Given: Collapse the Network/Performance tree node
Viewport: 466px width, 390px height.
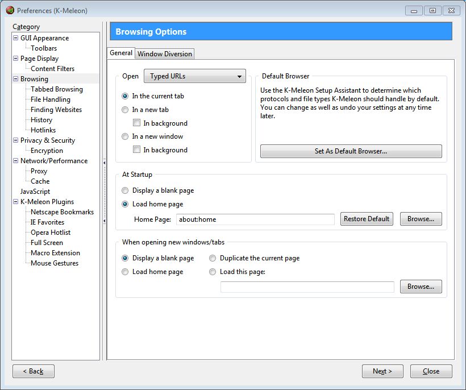Looking at the screenshot, I should [16, 160].
